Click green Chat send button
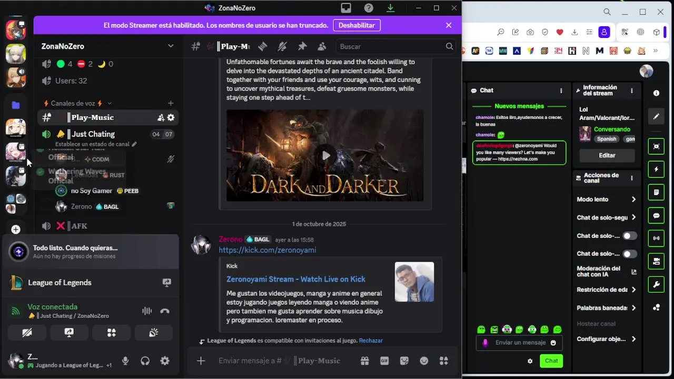The image size is (674, 379). (x=551, y=361)
